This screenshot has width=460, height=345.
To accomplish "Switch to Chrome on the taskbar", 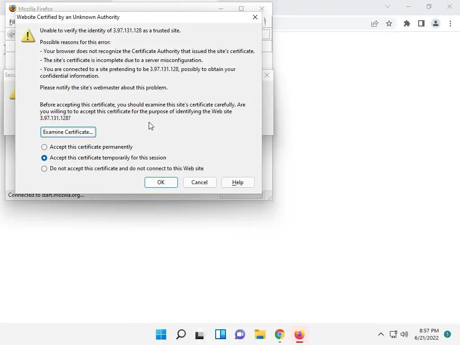I will (x=279, y=334).
